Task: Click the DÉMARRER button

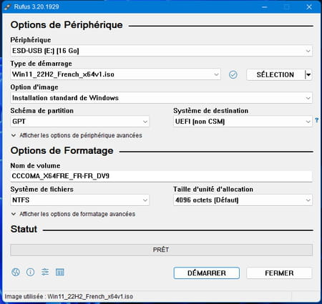Action: click(x=207, y=273)
